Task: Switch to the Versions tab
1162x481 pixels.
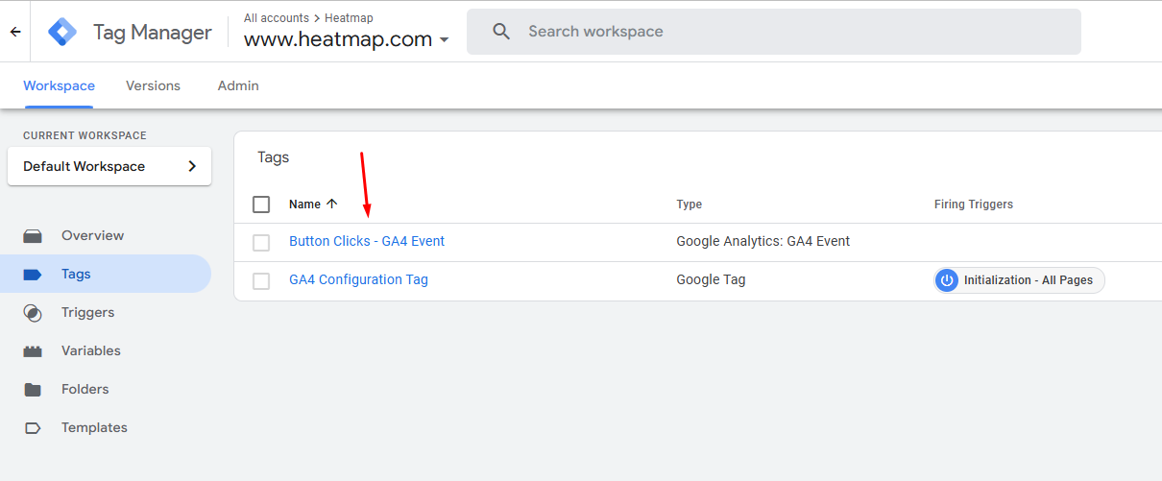Action: tap(153, 85)
